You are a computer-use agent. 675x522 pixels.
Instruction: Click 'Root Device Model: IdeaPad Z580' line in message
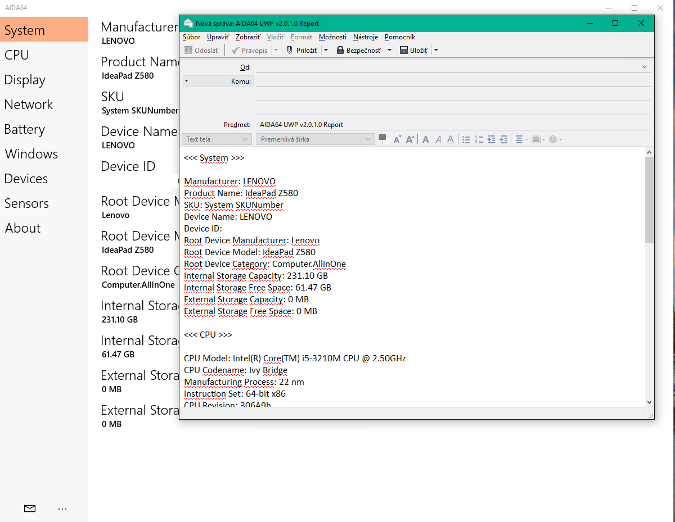(x=250, y=252)
